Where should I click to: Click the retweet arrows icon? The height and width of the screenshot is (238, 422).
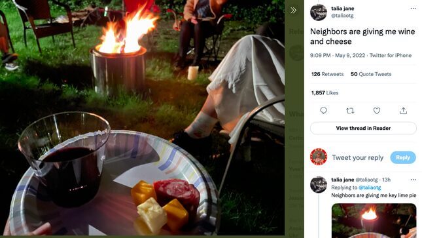[x=350, y=111]
